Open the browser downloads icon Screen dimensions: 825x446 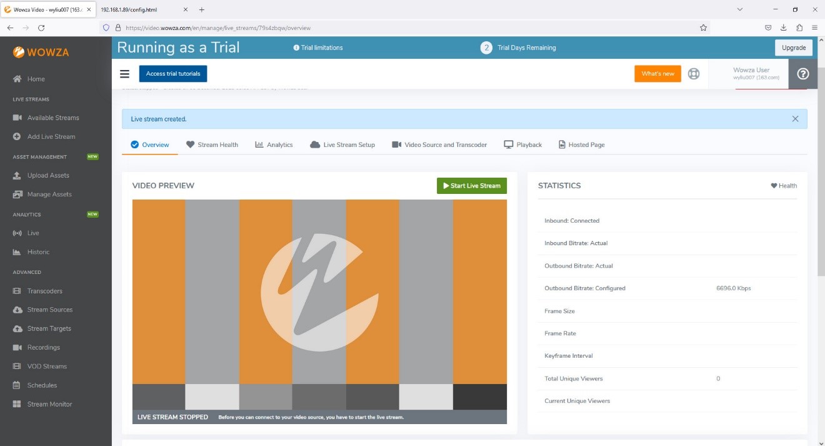[784, 28]
